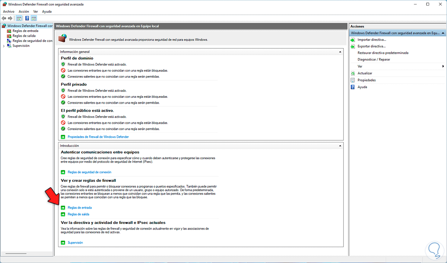Select Diagnosticar / Reparar action
447x263 pixels.
point(374,60)
